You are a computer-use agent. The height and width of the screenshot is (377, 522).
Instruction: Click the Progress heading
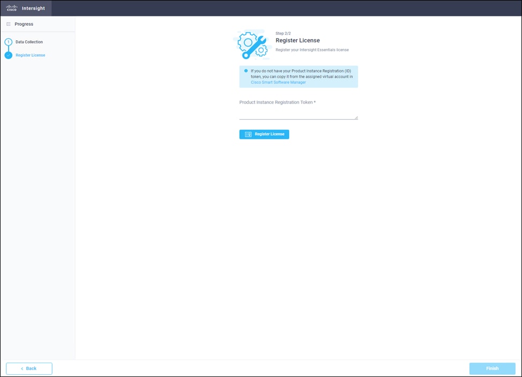tap(24, 24)
